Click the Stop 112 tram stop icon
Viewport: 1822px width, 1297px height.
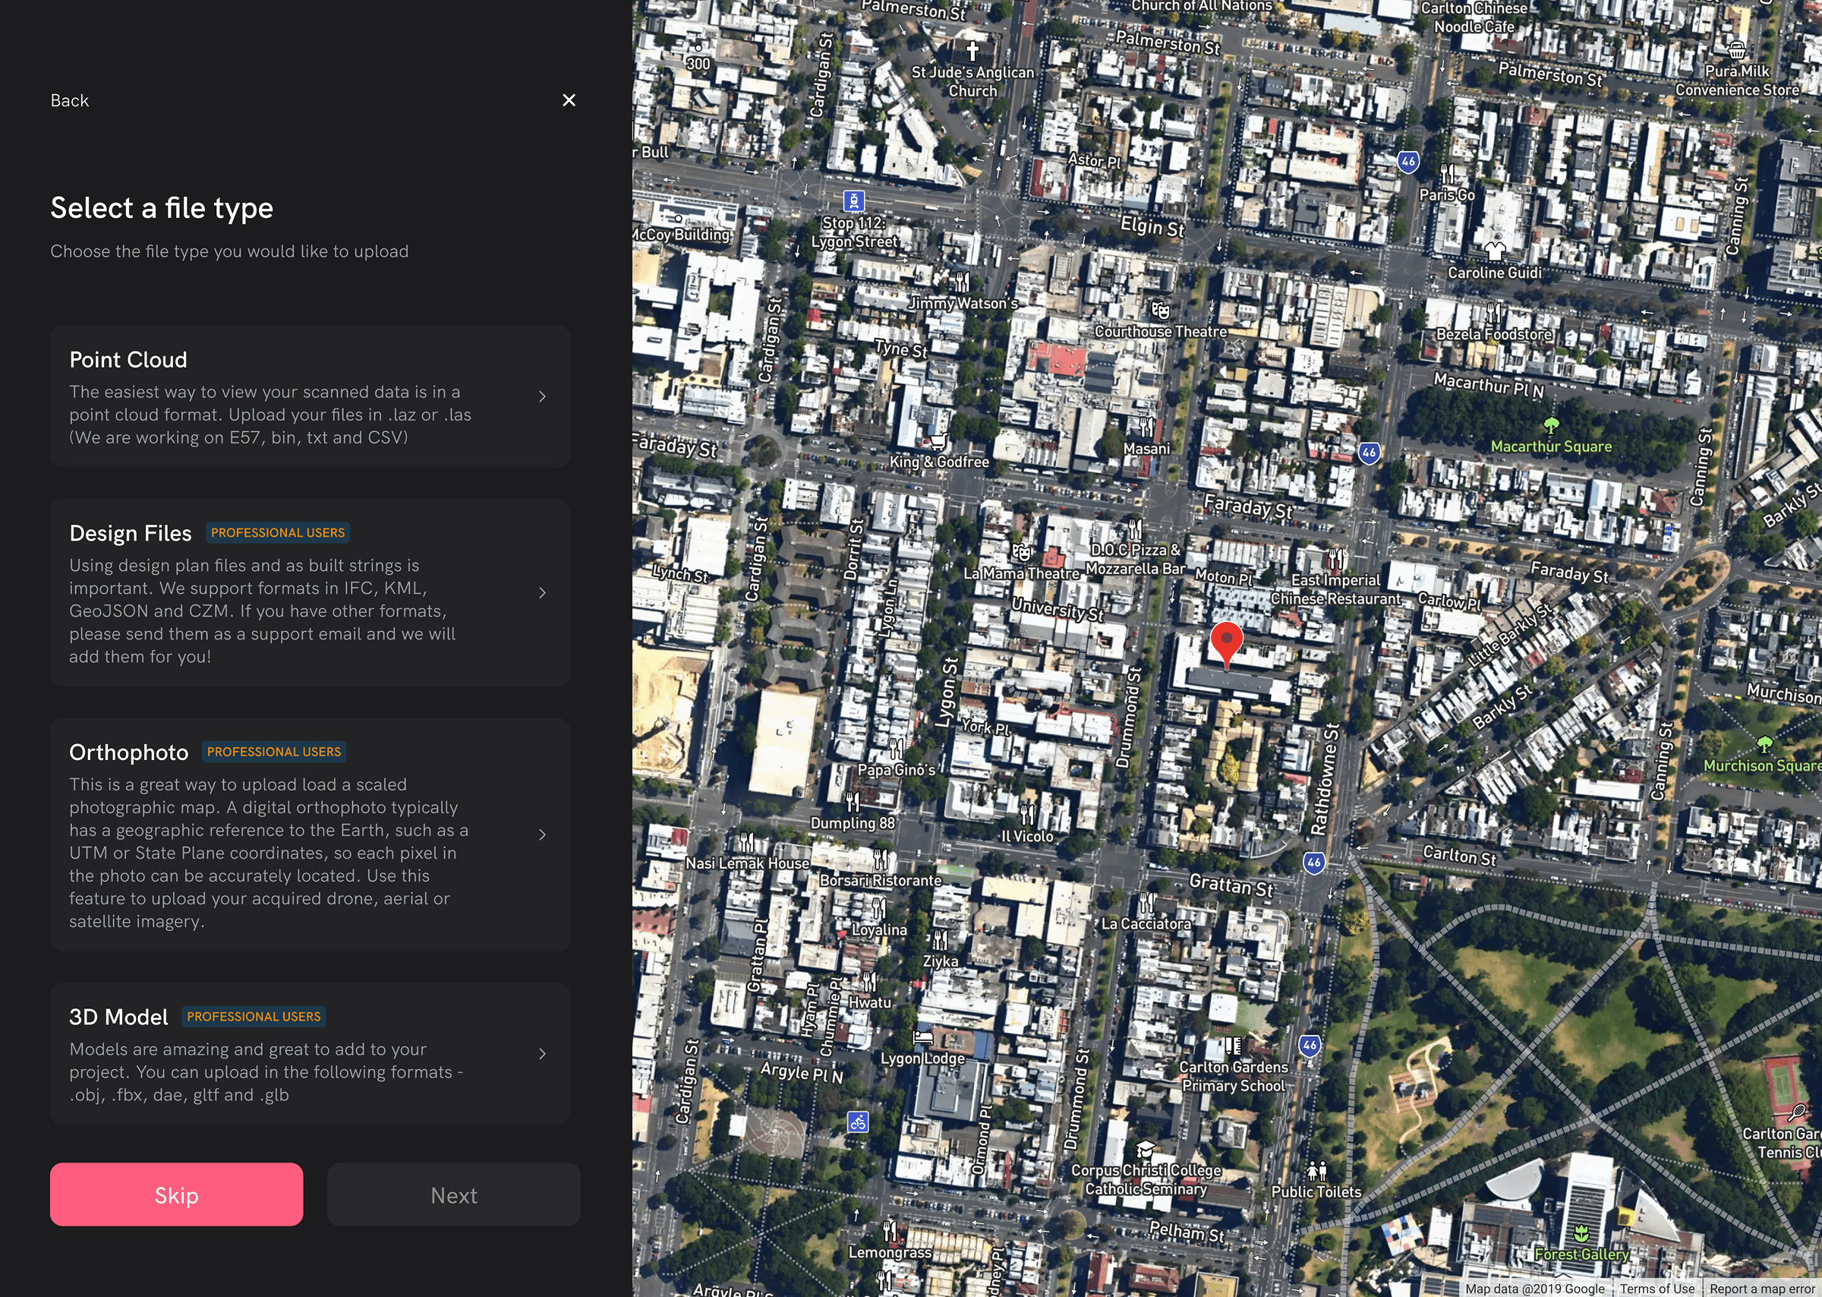853,200
